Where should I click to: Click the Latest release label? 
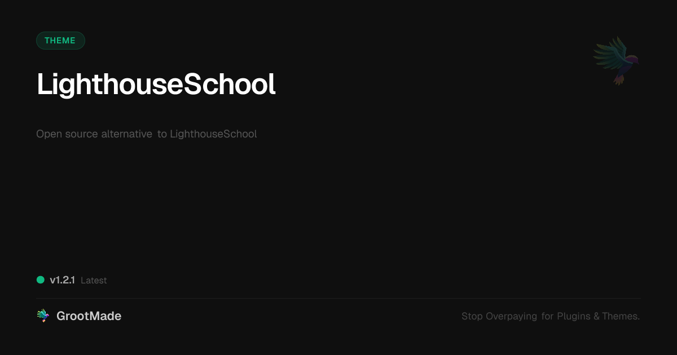tap(94, 281)
